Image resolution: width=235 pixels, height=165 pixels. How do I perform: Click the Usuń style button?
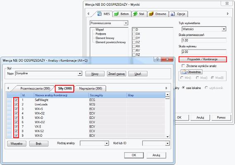(138, 74)
